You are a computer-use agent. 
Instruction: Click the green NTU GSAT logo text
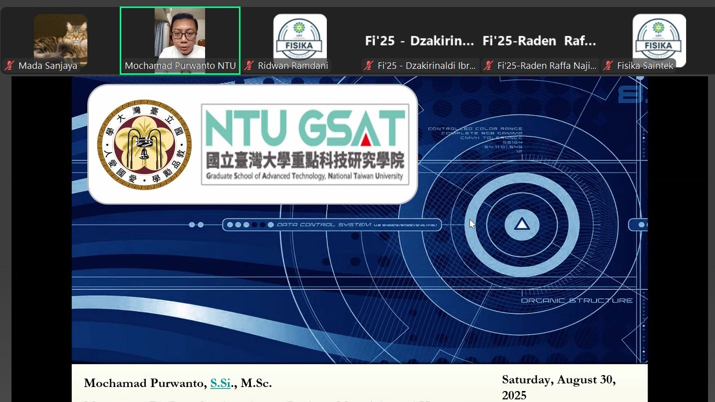(x=305, y=128)
